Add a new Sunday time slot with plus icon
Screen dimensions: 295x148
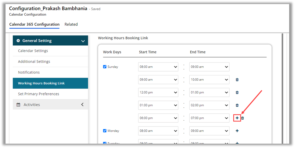[237, 118]
